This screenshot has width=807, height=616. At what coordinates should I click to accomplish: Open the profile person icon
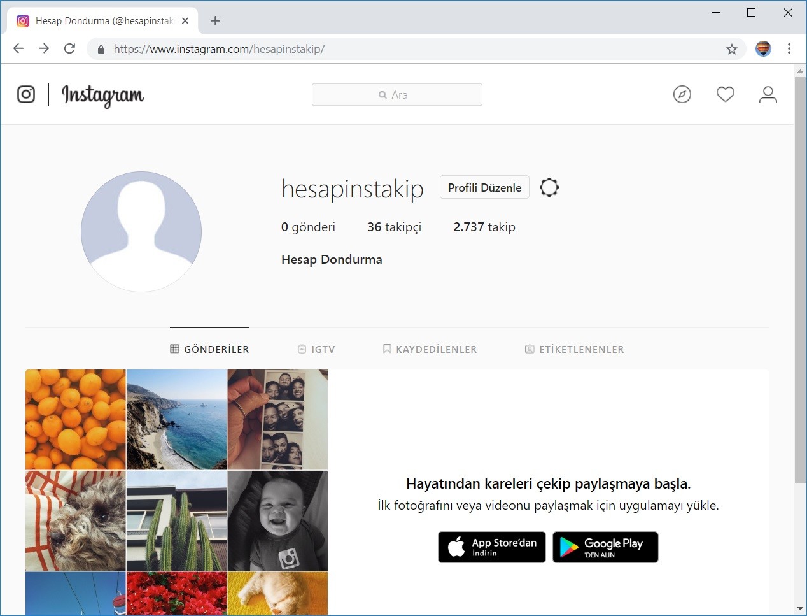768,95
